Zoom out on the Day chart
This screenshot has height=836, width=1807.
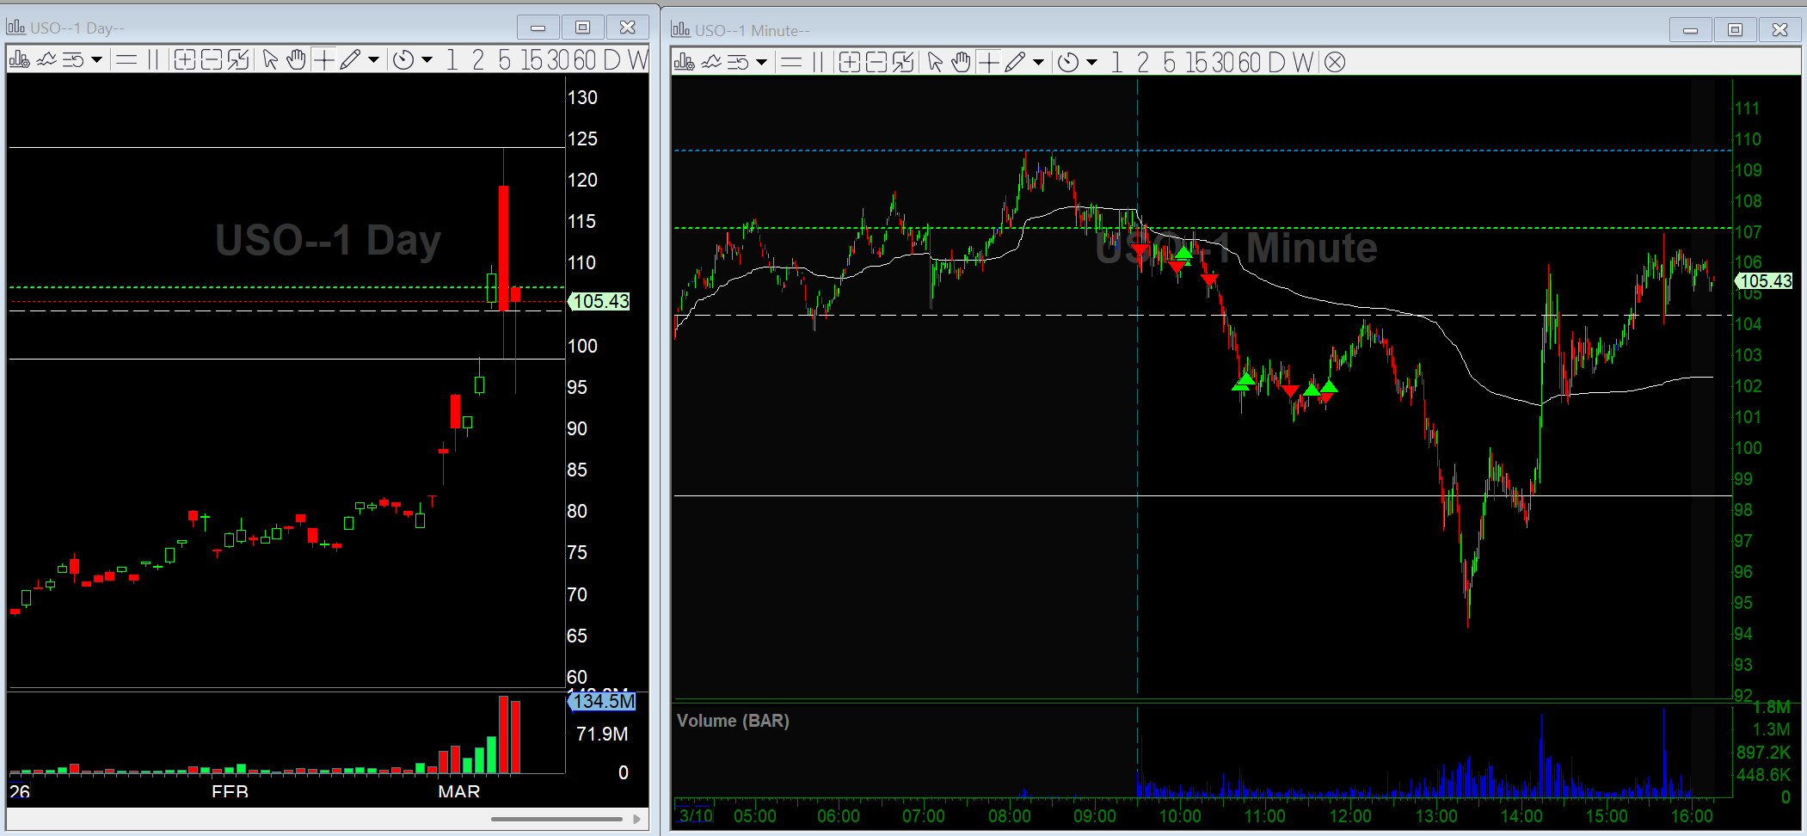point(212,59)
